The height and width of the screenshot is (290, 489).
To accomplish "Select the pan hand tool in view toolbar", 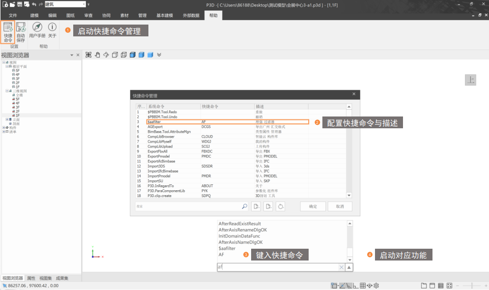I will [x=97, y=55].
